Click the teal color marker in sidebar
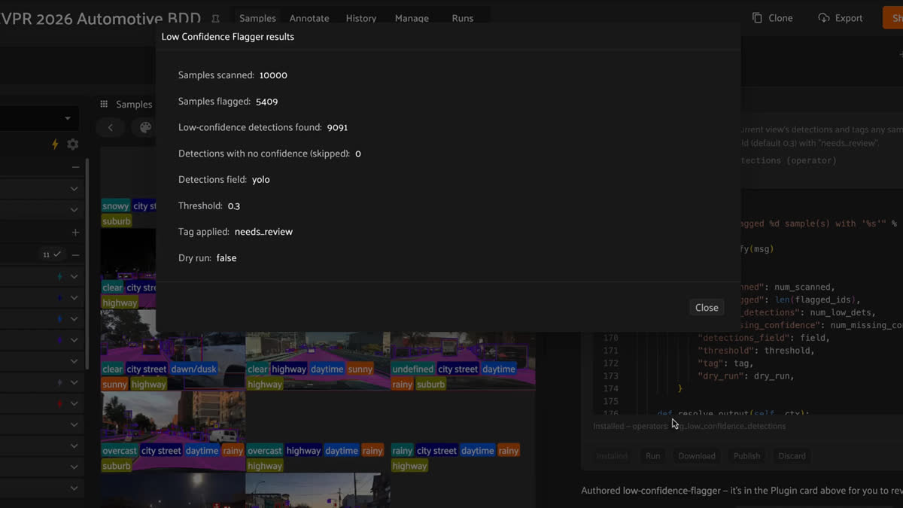The height and width of the screenshot is (508, 903). 59,276
